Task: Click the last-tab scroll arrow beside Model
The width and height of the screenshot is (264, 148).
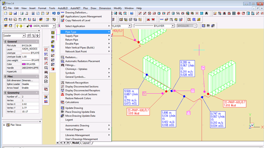Action: coord(68,143)
